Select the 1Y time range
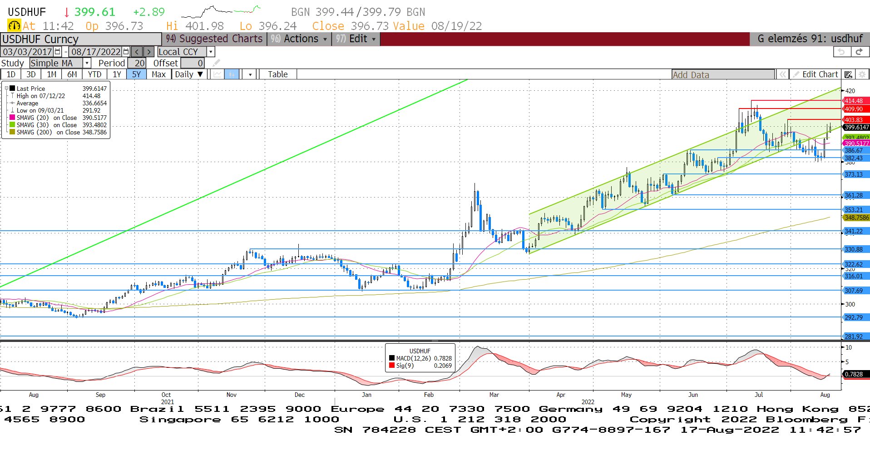Viewport: 870px width, 455px height. (x=117, y=74)
